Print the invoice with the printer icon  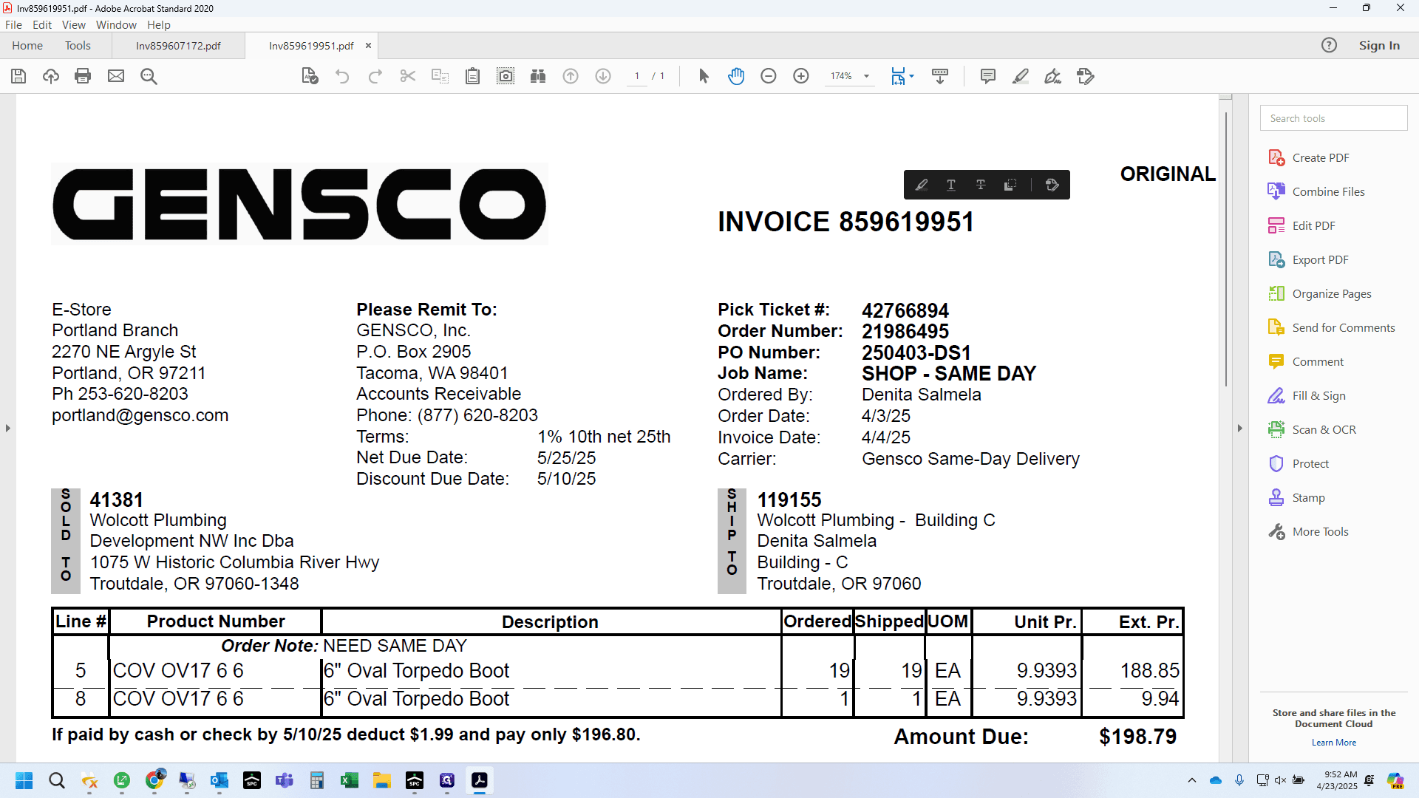(x=83, y=76)
